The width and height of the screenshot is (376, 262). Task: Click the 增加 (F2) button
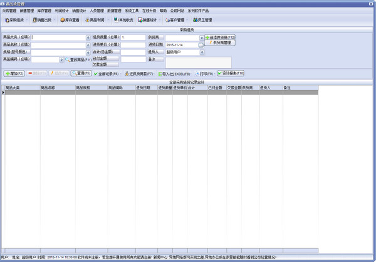pos(15,74)
